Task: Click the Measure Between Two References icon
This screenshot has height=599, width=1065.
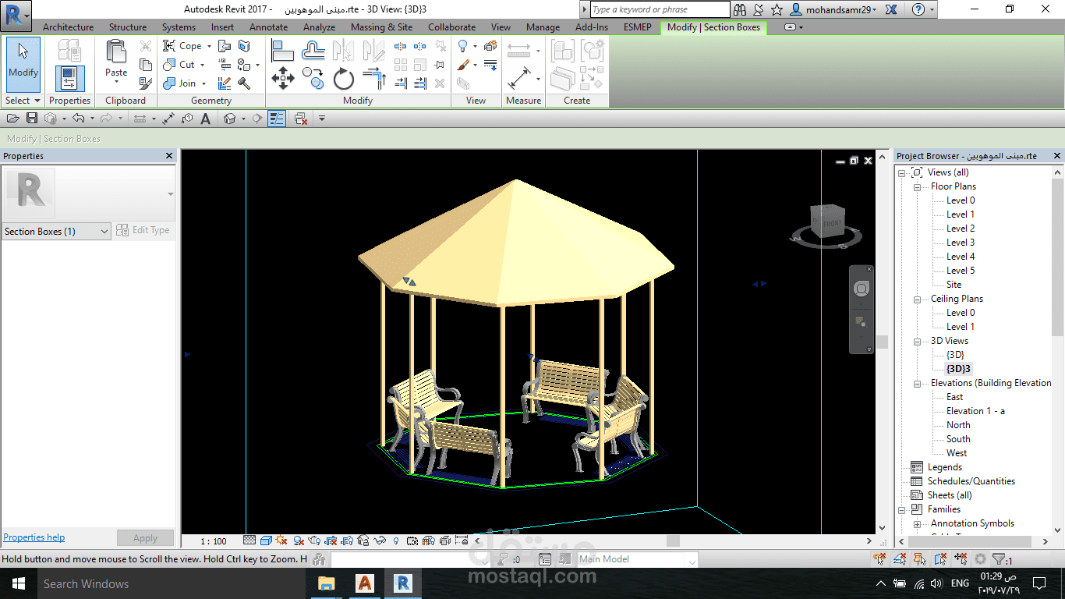Action: pos(519,51)
